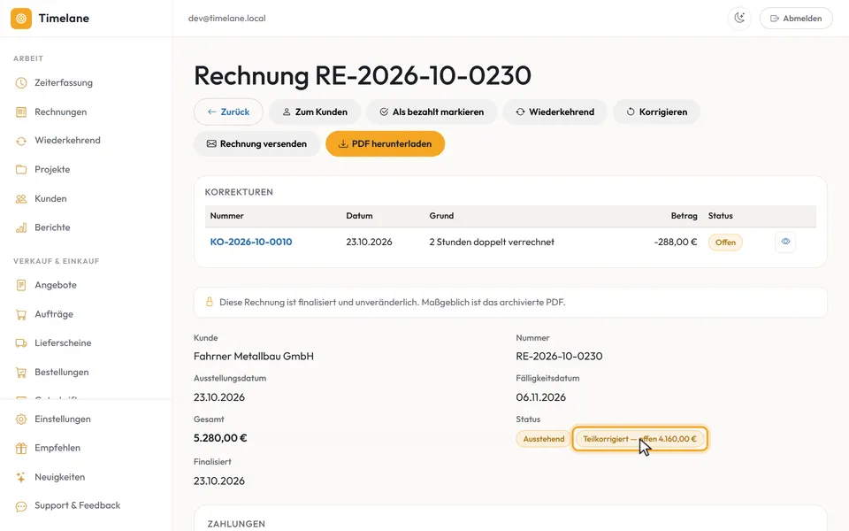View correction via eye icon
The height and width of the screenshot is (531, 849).
(785, 242)
